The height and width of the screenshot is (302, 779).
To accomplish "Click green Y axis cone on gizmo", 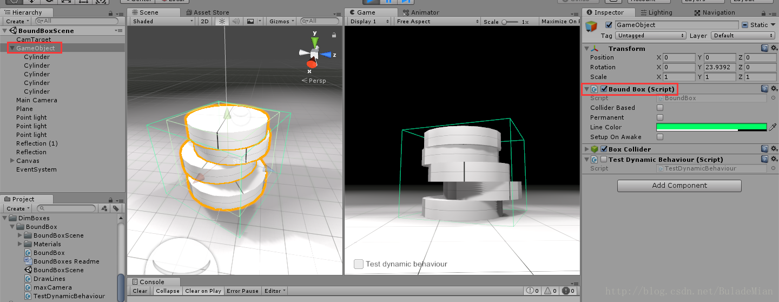I will coord(314,42).
